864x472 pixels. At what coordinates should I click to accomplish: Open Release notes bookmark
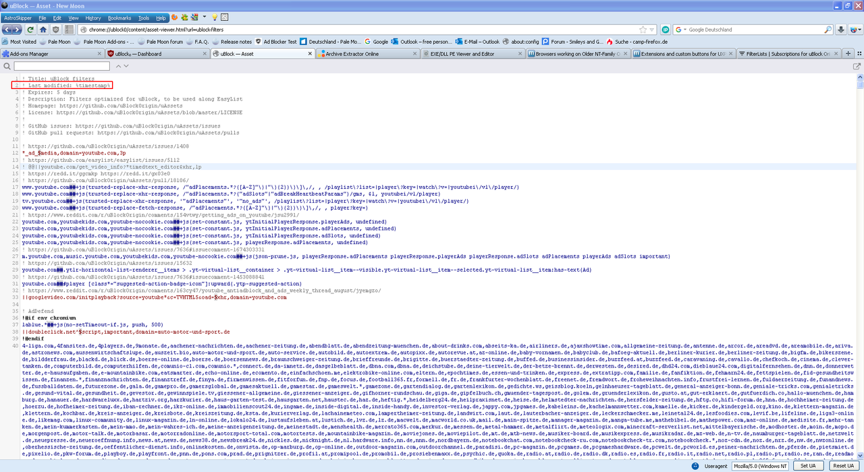[x=232, y=42]
